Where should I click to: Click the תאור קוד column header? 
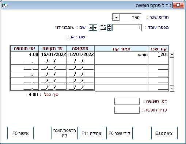coord(121,49)
